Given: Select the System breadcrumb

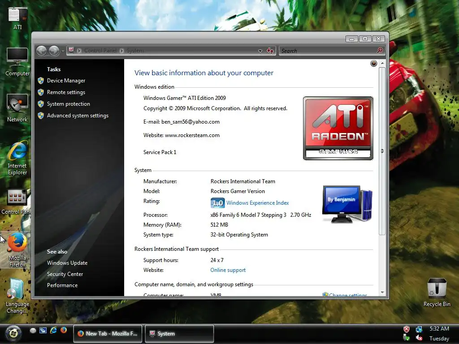Looking at the screenshot, I should pyautogui.click(x=135, y=51).
